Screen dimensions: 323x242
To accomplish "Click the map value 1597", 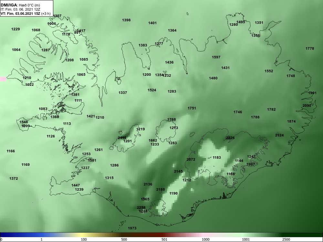I will [216, 57].
